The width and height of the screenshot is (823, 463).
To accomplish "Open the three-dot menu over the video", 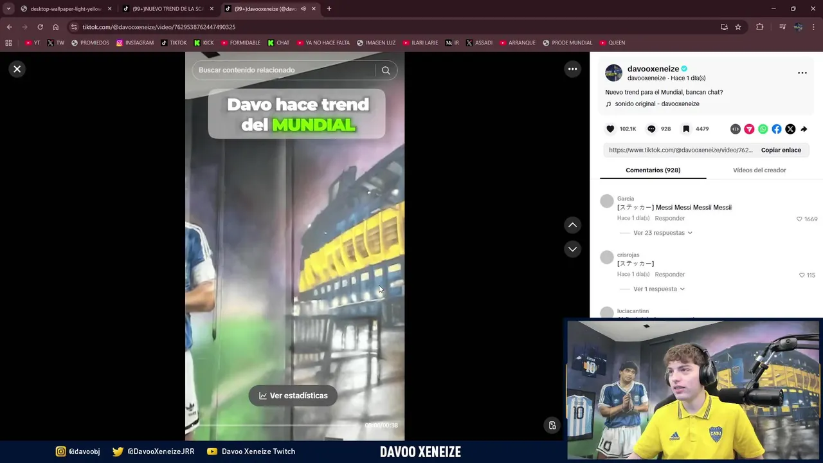I will [572, 69].
